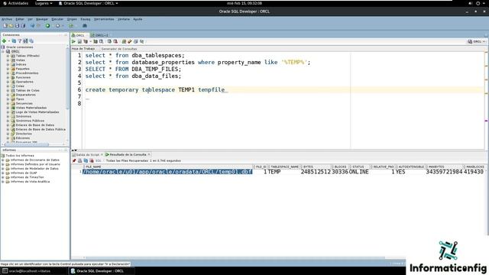Screen dimensions: 489x275
Task: Expand the Vistas node in the connection tree
Action: tap(8, 60)
